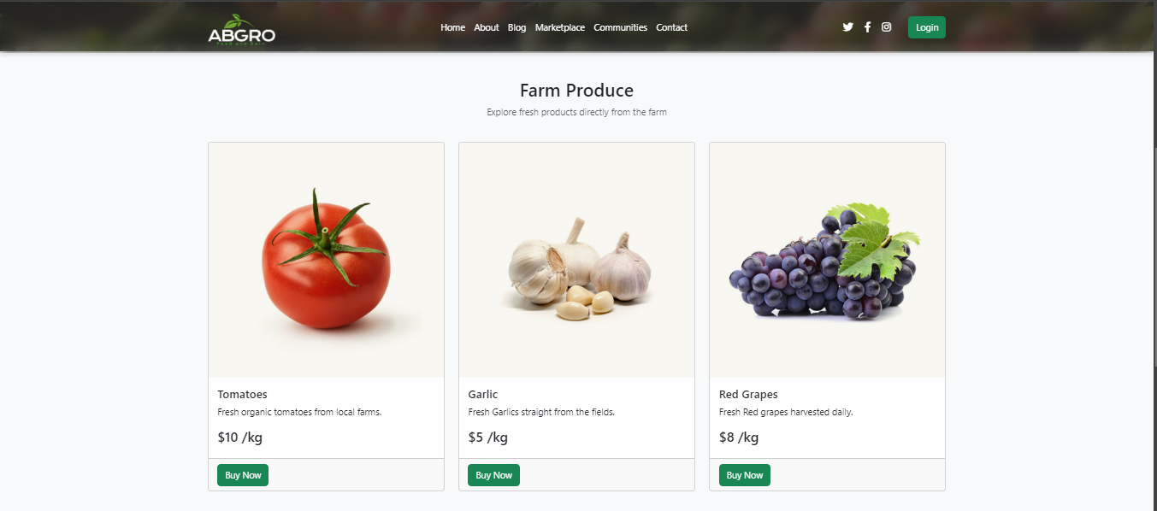
Task: Open the About page link
Action: coord(486,27)
